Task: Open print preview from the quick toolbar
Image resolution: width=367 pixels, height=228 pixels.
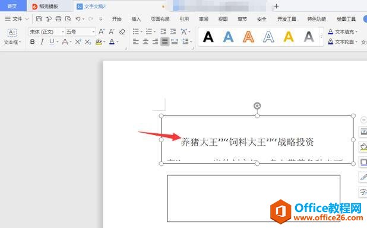Action: coord(68,19)
